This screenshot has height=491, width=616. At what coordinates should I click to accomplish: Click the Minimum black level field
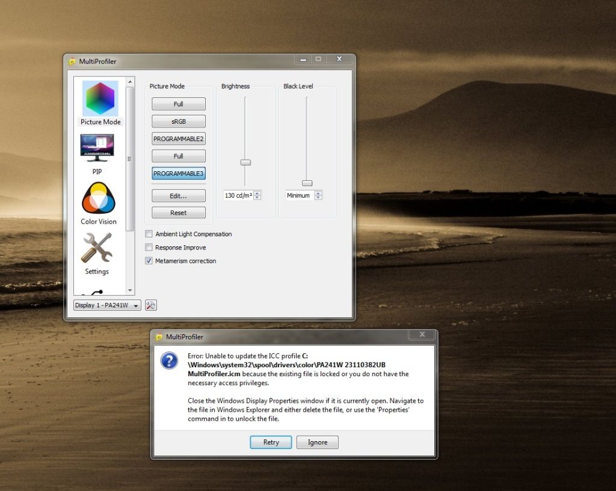[x=300, y=195]
